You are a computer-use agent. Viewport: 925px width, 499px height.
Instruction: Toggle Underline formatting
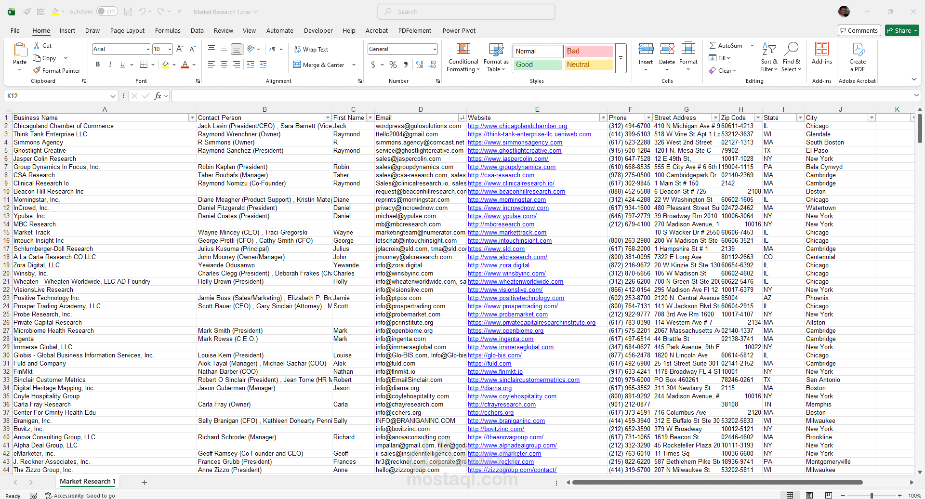point(122,64)
